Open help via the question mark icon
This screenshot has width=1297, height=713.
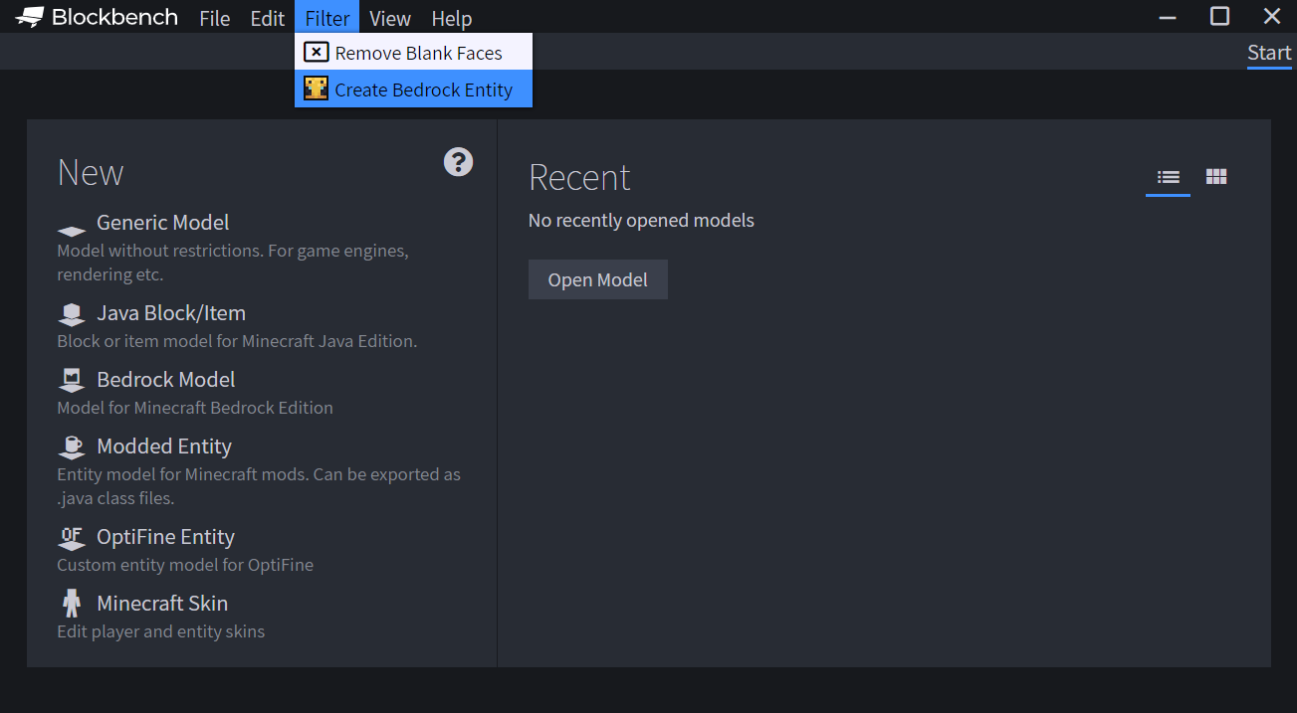point(458,162)
